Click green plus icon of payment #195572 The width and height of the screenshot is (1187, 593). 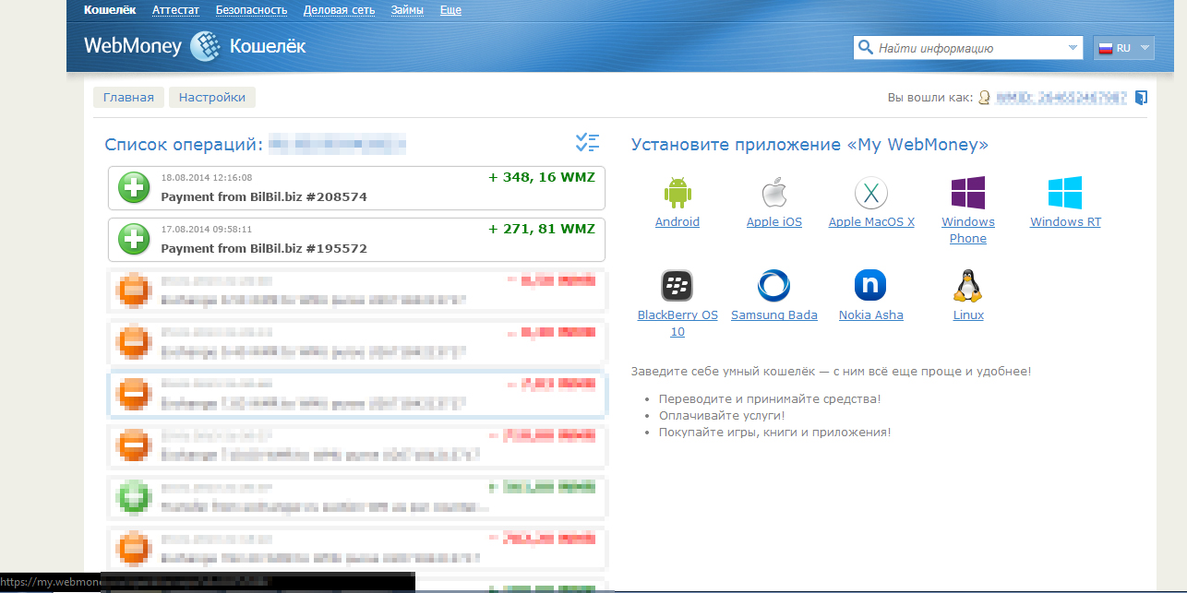point(134,240)
